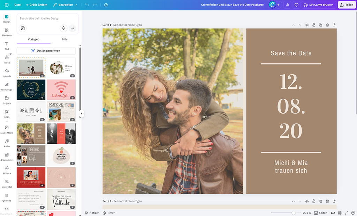Edit page 2 title Seitentitel hinzufügen
This screenshot has height=216, width=357.
point(128,201)
